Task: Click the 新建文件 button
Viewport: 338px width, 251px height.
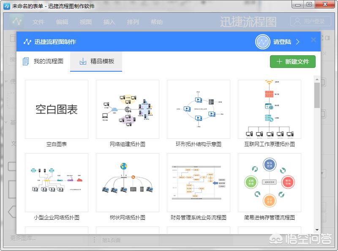Action: (x=292, y=62)
